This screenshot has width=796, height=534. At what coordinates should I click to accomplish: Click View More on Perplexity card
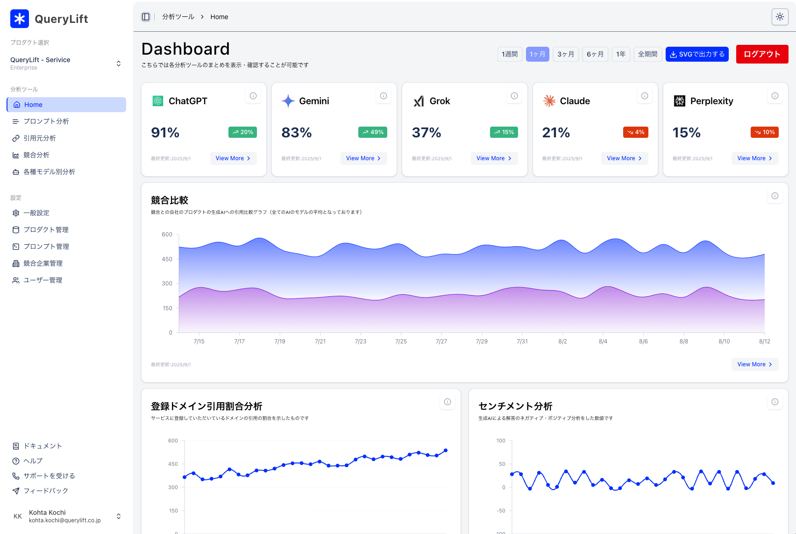755,158
